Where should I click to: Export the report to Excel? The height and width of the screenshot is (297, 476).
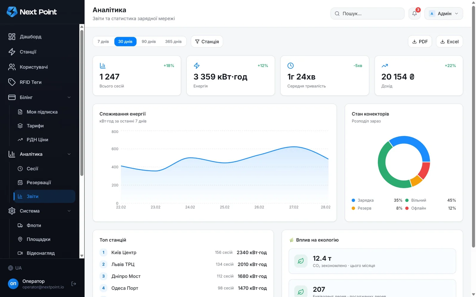(x=450, y=42)
